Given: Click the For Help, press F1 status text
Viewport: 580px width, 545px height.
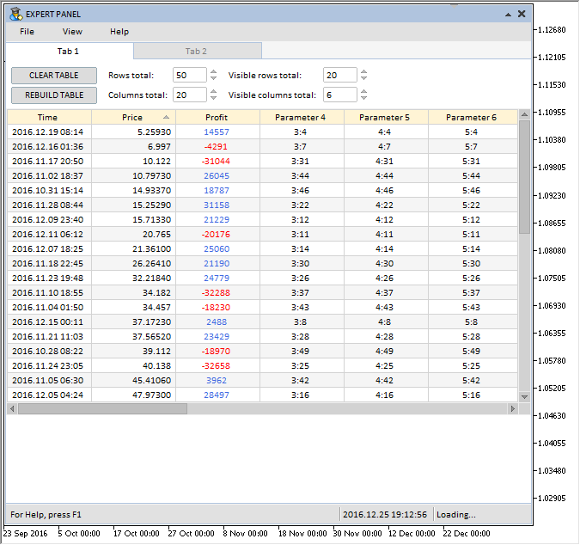Looking at the screenshot, I should point(46,515).
